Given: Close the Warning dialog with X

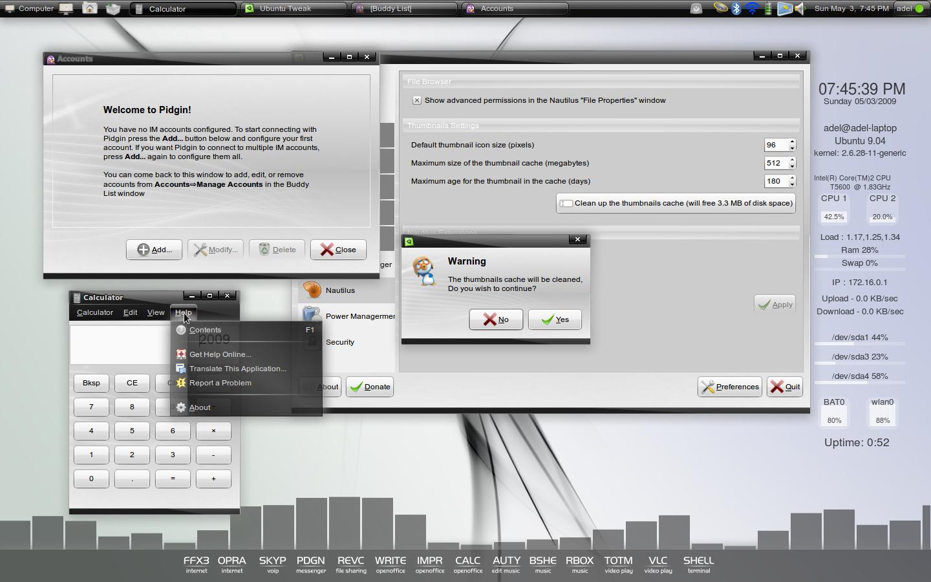Looking at the screenshot, I should tap(577, 239).
